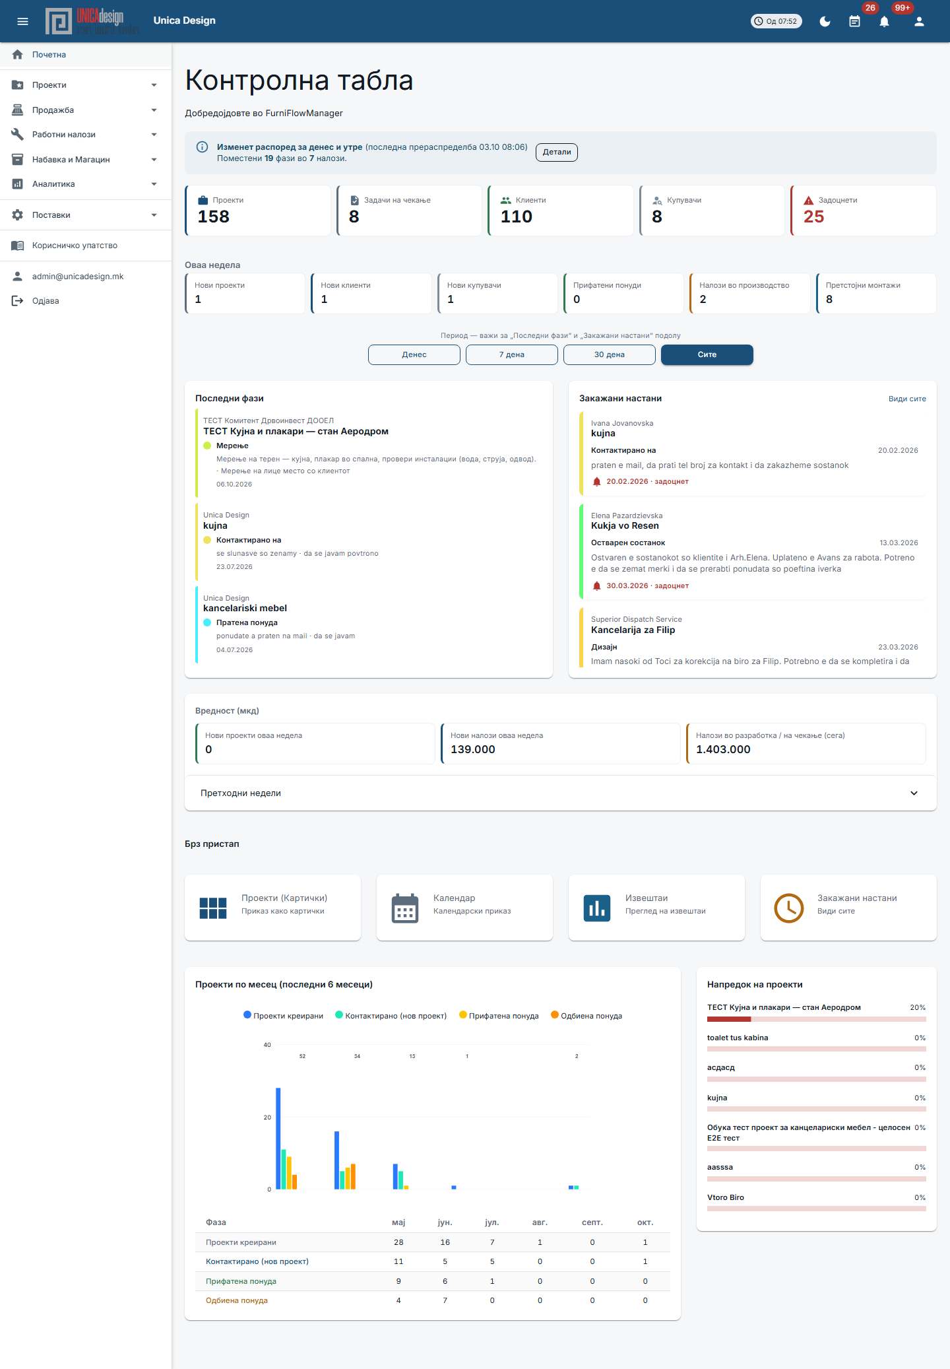The image size is (950, 1369).
Task: Open the Клиенти 110 stat card
Action: click(x=561, y=211)
